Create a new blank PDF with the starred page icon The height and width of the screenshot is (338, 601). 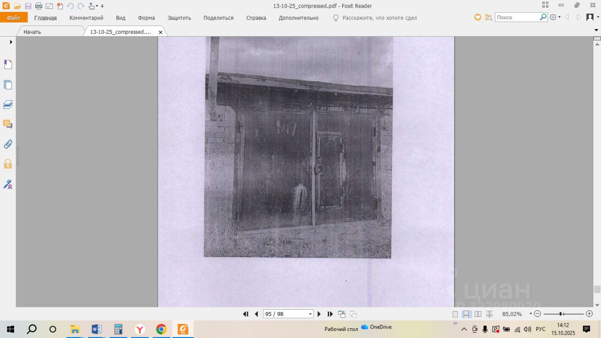coord(60,6)
